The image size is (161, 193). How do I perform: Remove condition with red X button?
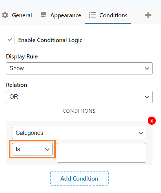pos(152,121)
